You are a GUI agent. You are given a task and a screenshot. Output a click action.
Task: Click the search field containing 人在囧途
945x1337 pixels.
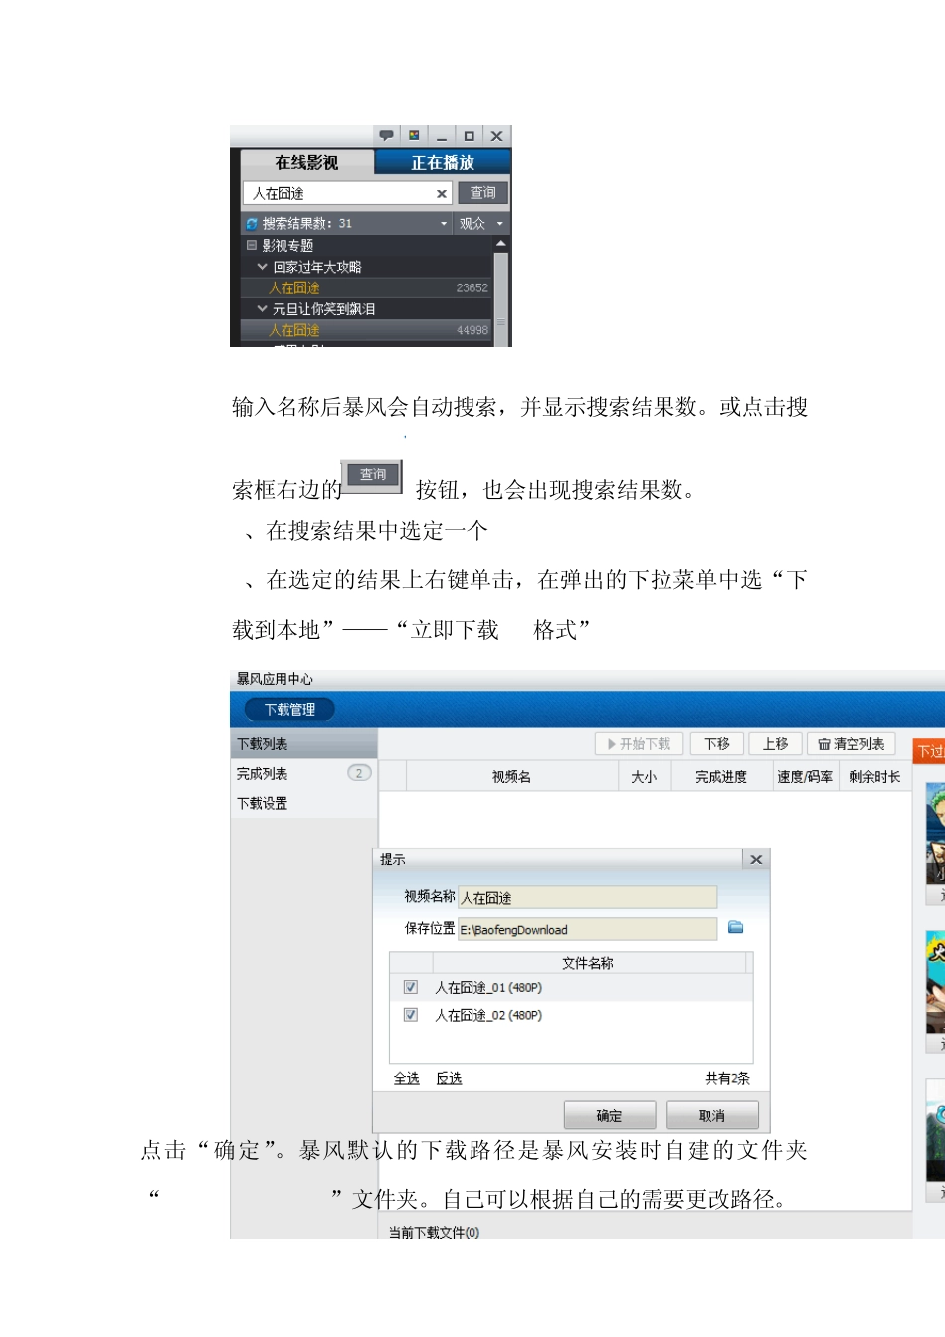click(x=346, y=194)
